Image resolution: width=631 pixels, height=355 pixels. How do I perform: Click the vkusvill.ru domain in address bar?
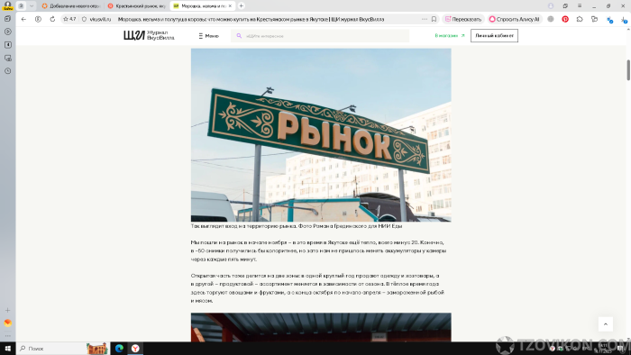point(100,19)
